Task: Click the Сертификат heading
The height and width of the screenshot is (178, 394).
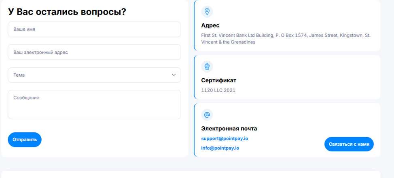Action: point(218,80)
